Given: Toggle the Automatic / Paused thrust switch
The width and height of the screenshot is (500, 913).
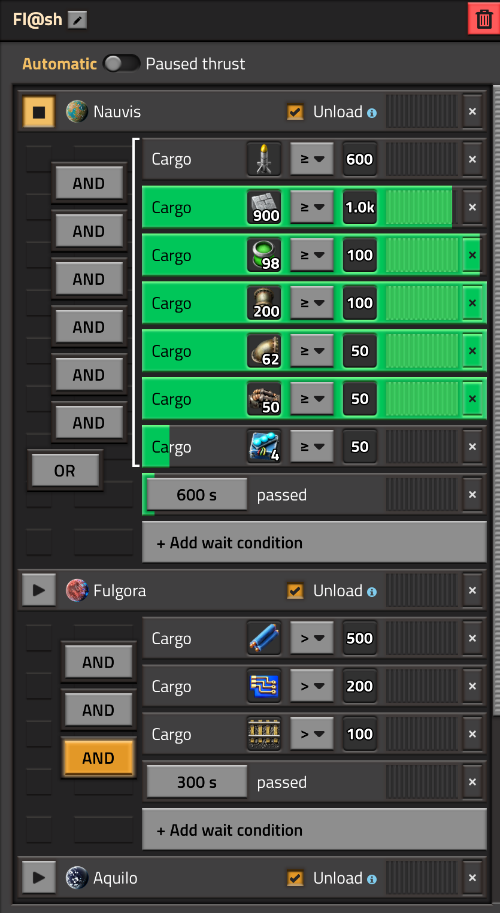Looking at the screenshot, I should click(122, 63).
